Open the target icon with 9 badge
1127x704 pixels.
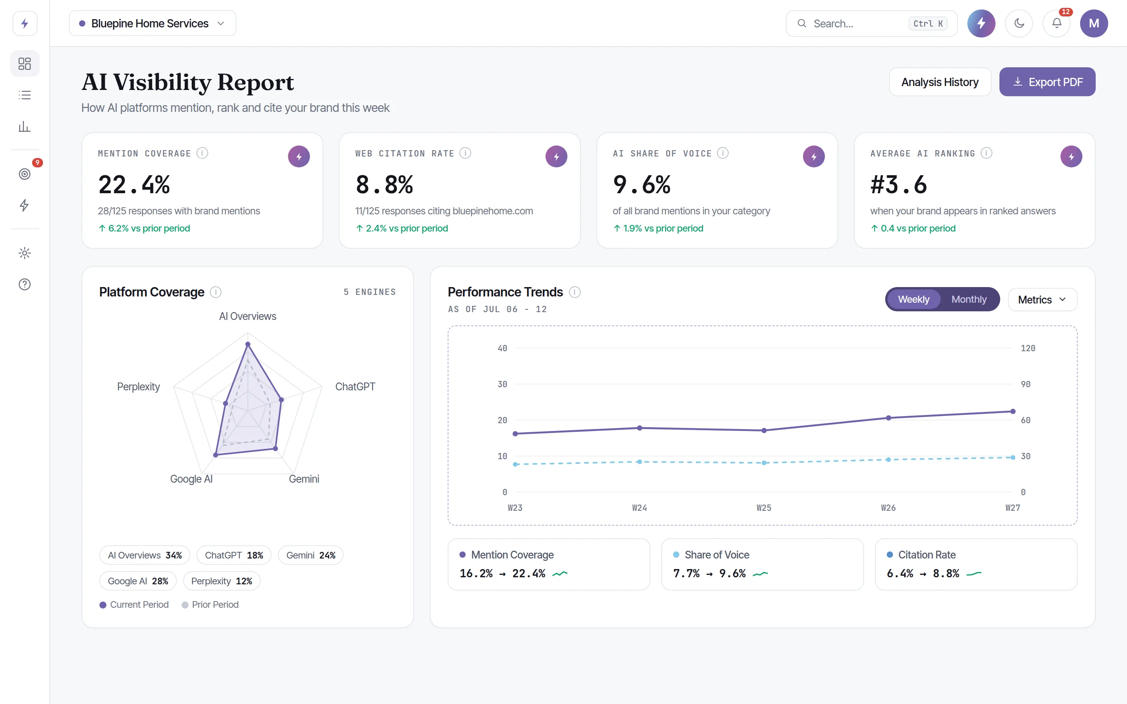(25, 174)
